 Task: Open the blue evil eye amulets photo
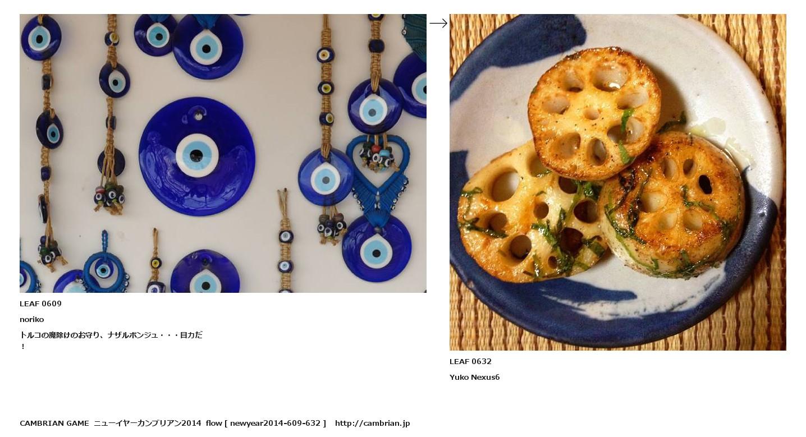(x=223, y=153)
